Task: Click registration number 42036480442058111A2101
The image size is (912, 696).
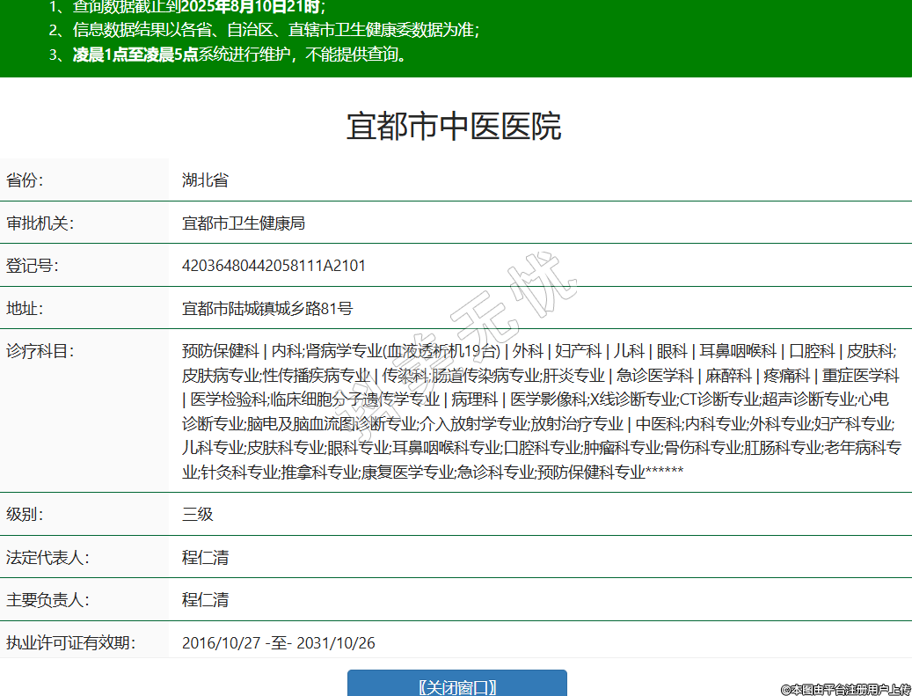Action: [274, 266]
